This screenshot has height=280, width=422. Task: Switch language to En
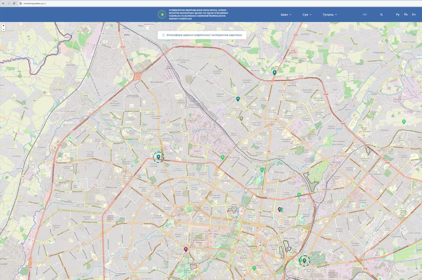coord(414,15)
